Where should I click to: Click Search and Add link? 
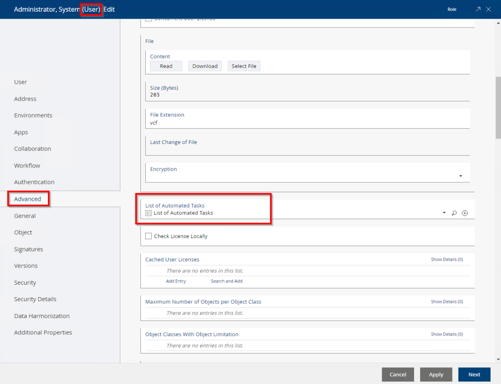click(x=227, y=281)
